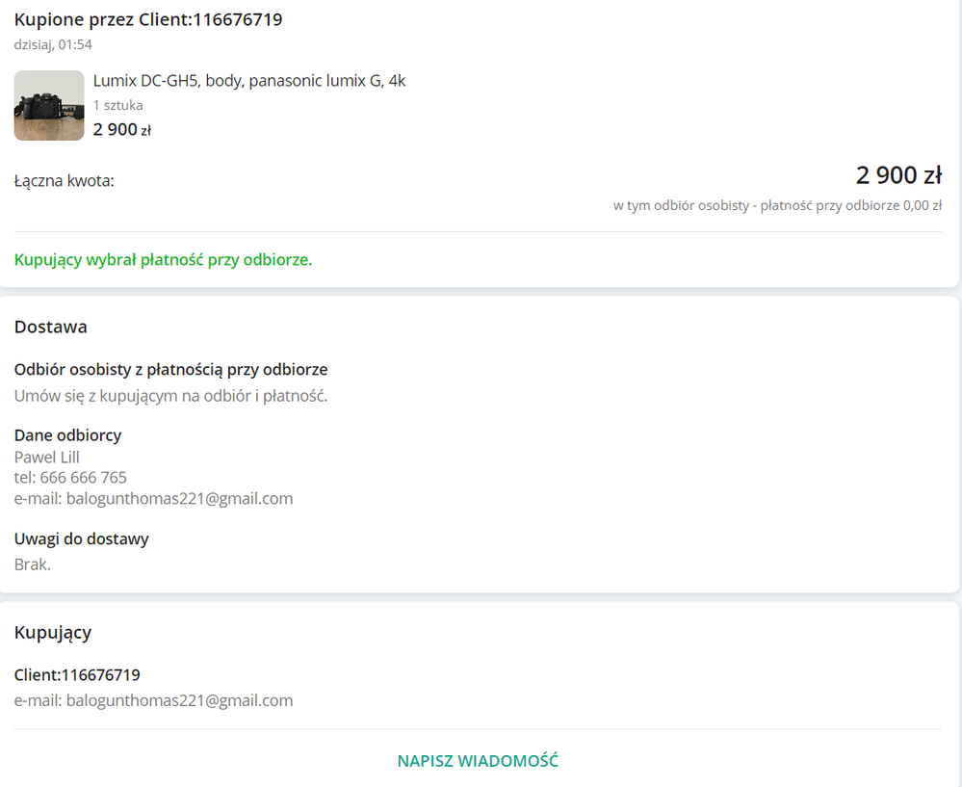This screenshot has width=962, height=787.
Task: Click the recipient name Pawel Lill
Action: click(46, 458)
